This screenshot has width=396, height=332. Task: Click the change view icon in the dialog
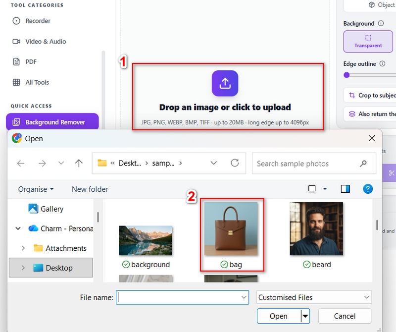coord(312,189)
